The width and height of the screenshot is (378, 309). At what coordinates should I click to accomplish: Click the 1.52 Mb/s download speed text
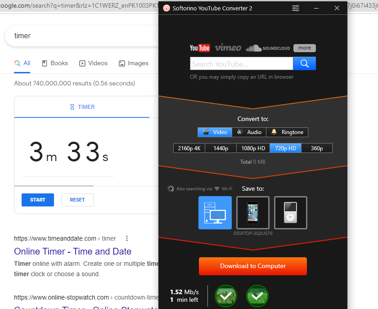point(184,292)
